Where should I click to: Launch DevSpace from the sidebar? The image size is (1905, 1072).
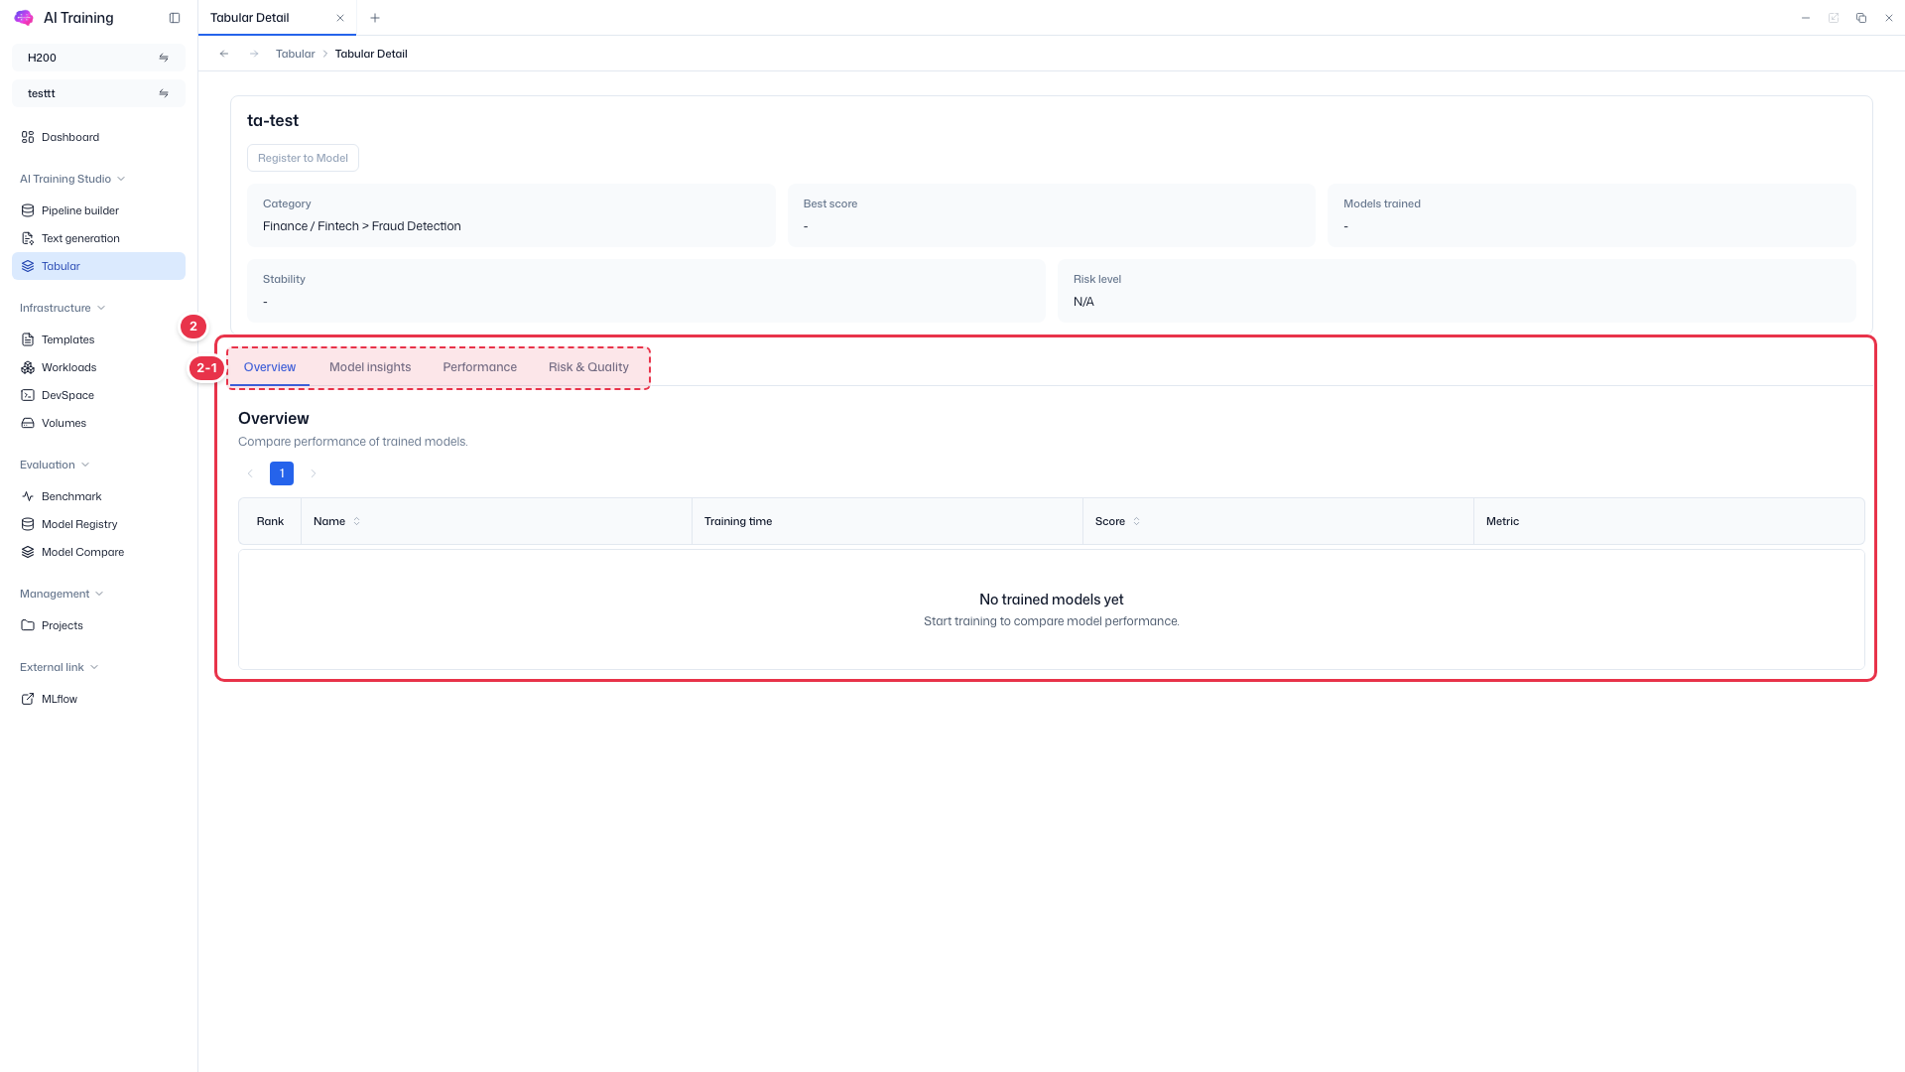pyautogui.click(x=98, y=395)
